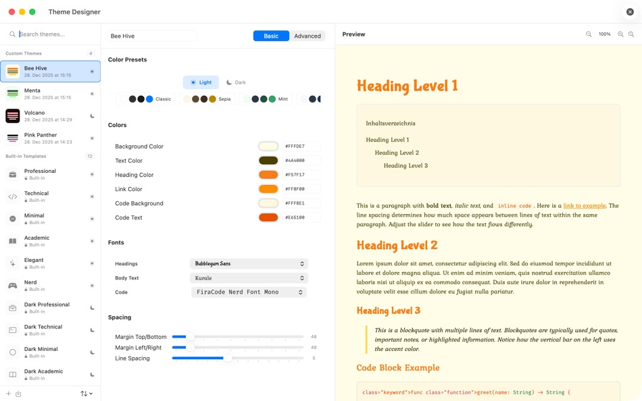
Task: Click the Technical code brackets icon
Action: pyautogui.click(x=13, y=196)
